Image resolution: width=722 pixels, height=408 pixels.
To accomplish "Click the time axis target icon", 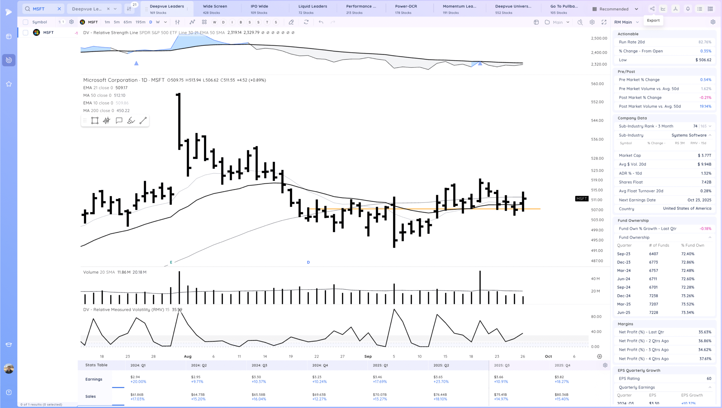I will tap(600, 356).
